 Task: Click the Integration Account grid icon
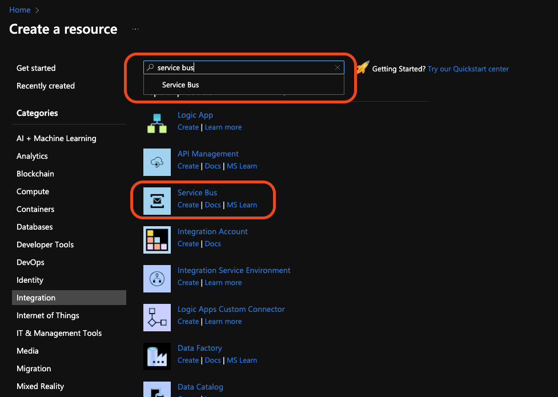(157, 239)
